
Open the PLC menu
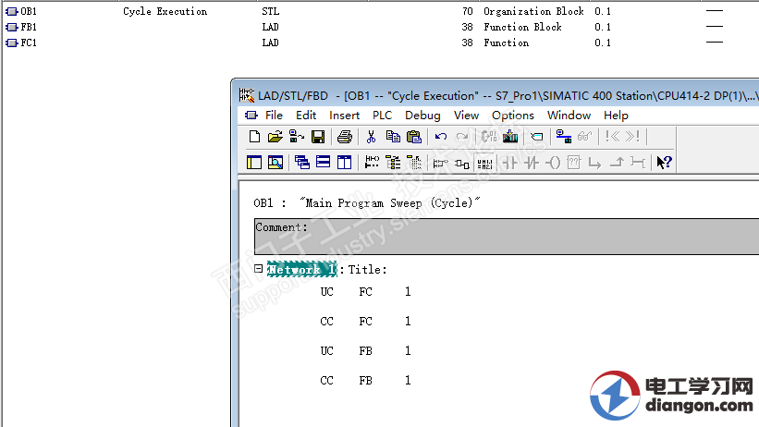click(382, 116)
